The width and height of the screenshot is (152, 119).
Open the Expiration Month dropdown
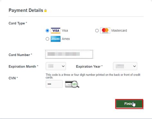pyautogui.click(x=56, y=66)
